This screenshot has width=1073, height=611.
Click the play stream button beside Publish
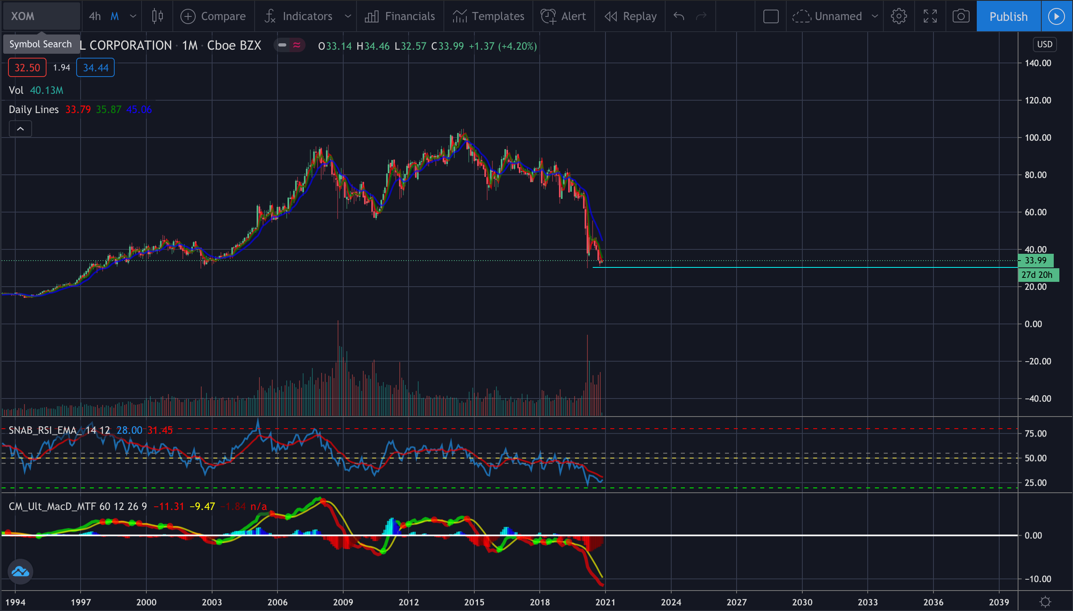pos(1056,16)
